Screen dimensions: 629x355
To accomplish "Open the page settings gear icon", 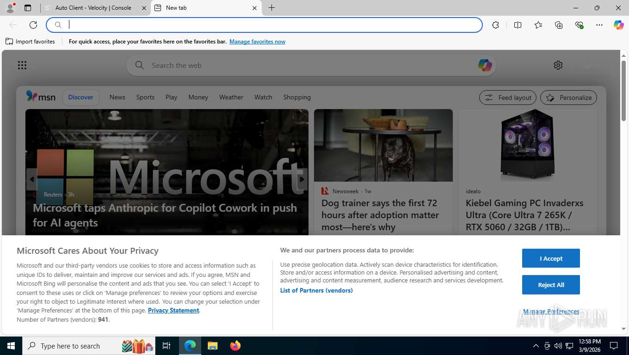I will pos(558,65).
